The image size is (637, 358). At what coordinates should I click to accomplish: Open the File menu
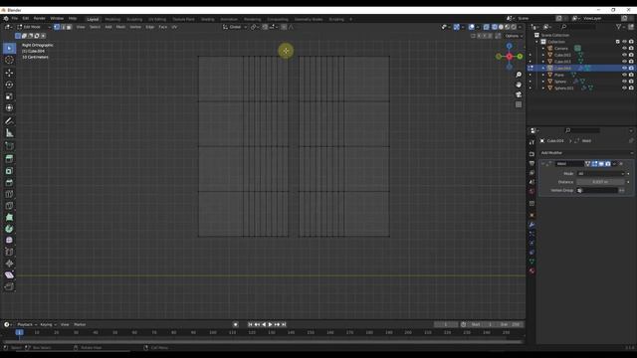click(15, 19)
